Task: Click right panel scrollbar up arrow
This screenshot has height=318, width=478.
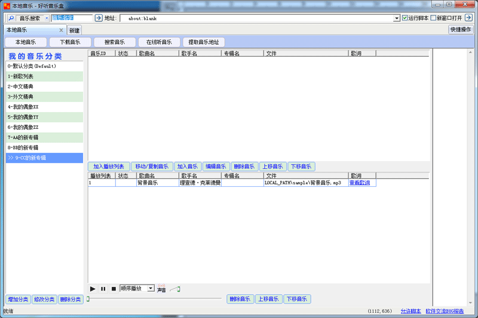Action: point(470,53)
